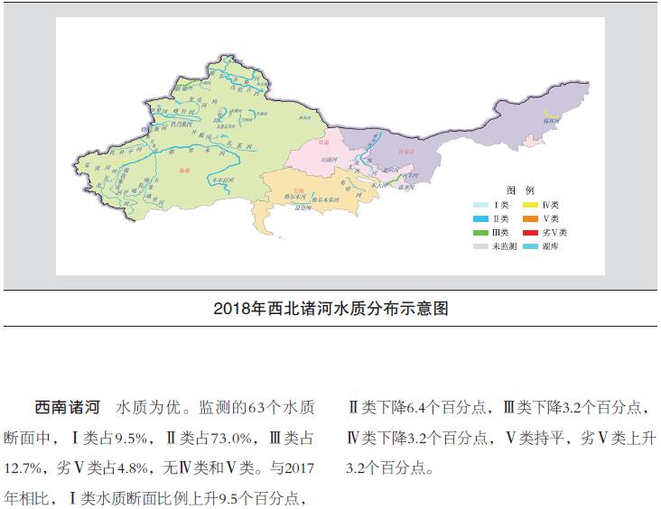Click the 新疆 label on the map

[x=185, y=170]
